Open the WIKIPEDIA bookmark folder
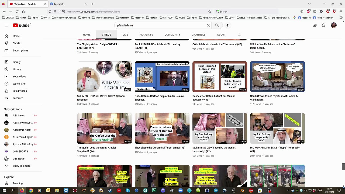Image resolution: width=345 pixels, height=194 pixels. [166, 18]
